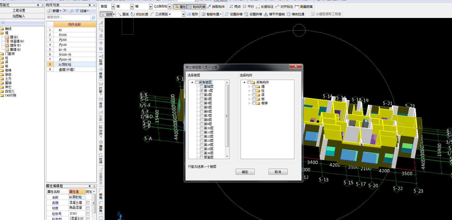Click the rotate tool icon in vertical toolbar
The width and height of the screenshot is (452, 220).
click(101, 49)
